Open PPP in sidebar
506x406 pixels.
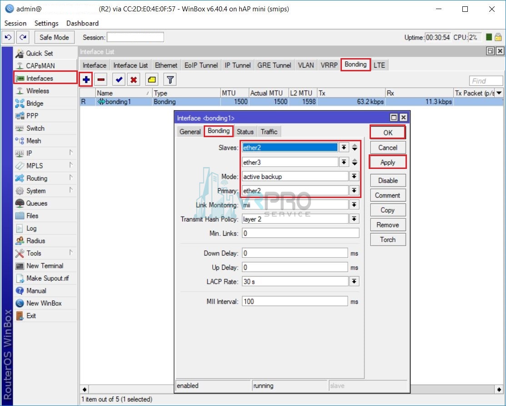pos(45,116)
